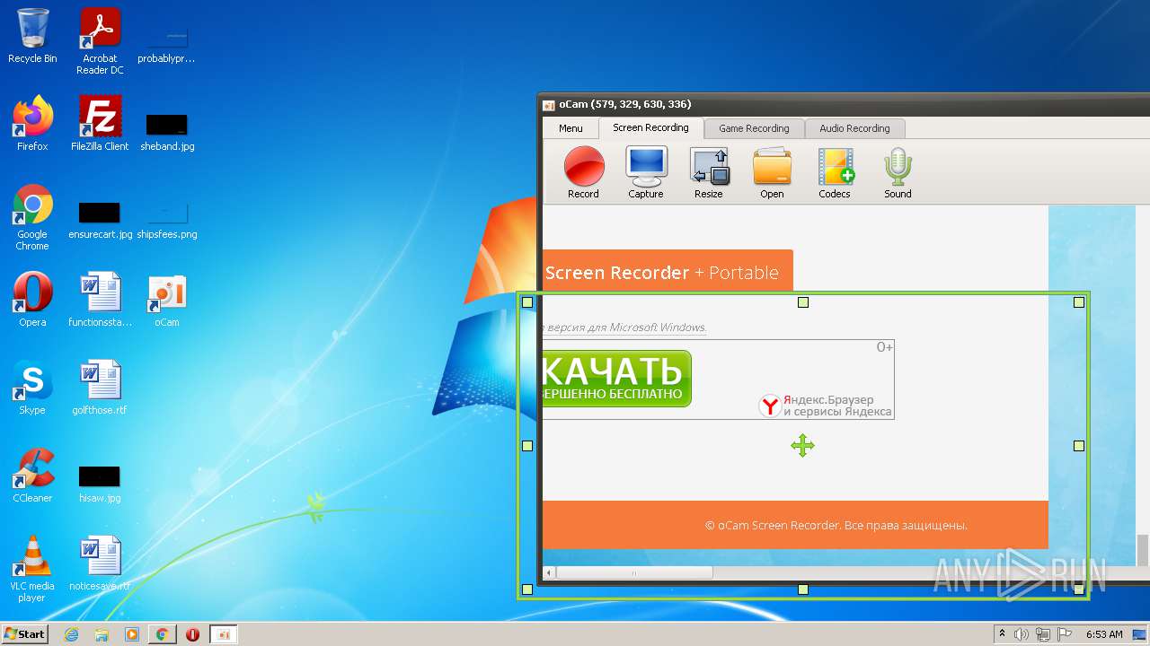Click the oCam taskbar button
The image size is (1150, 646).
(x=224, y=634)
